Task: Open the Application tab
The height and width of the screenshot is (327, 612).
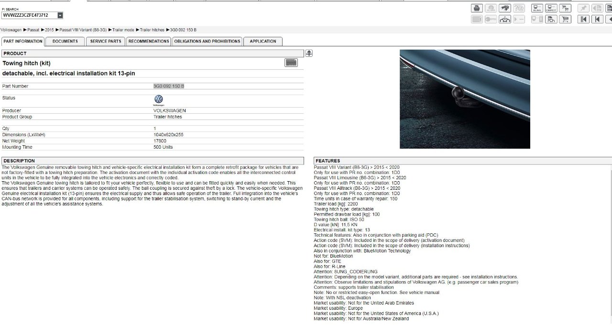Action: pos(262,42)
